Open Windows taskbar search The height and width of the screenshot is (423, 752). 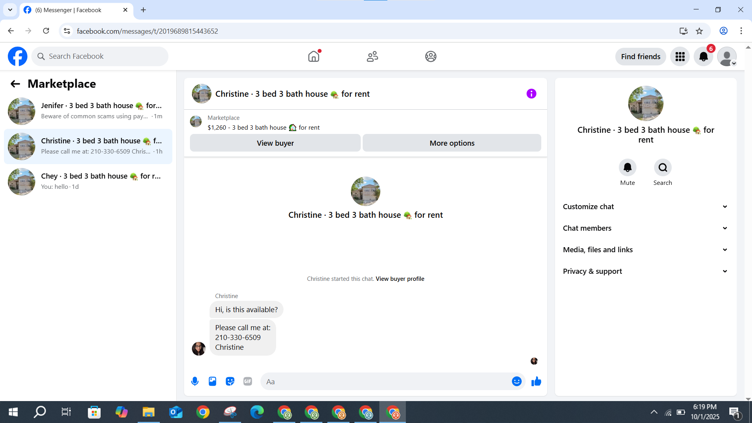pyautogui.click(x=40, y=412)
